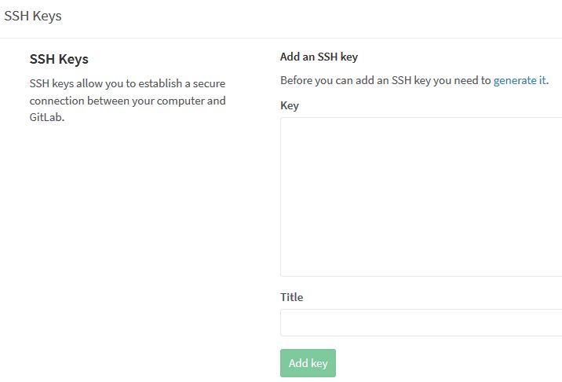Click the 'Add an SSH key' heading
Viewport: 562px width, 382px height.
tap(319, 57)
